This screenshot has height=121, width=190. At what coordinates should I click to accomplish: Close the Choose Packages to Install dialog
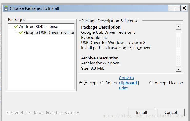[x=184, y=8]
